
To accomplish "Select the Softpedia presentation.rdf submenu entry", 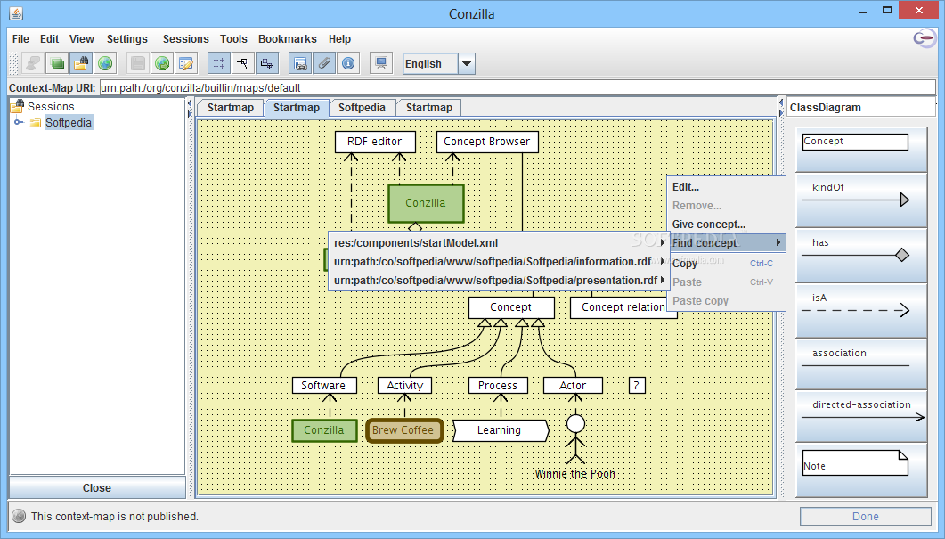I will click(499, 281).
